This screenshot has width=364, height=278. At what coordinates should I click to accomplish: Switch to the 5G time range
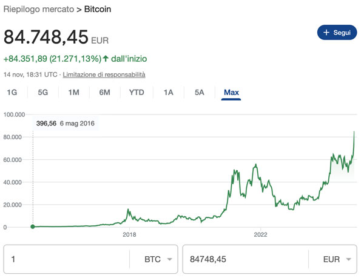42,93
